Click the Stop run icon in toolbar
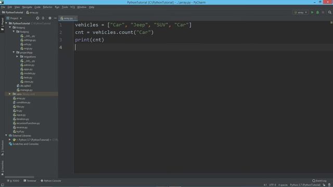 [323, 12]
